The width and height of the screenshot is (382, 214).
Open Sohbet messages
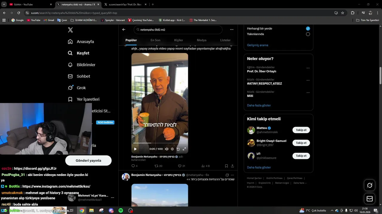click(79, 76)
